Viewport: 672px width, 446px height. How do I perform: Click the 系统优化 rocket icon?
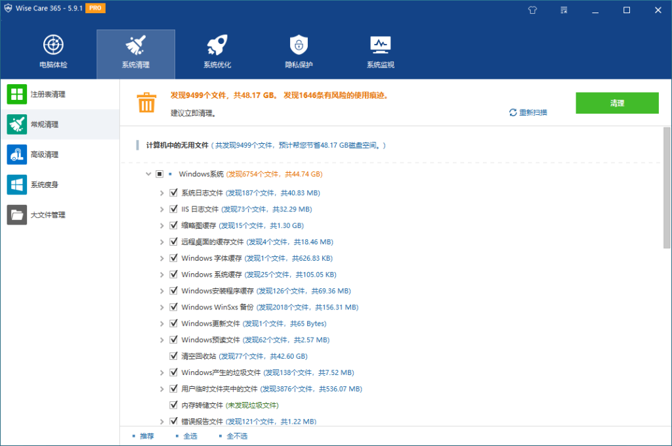(x=217, y=46)
